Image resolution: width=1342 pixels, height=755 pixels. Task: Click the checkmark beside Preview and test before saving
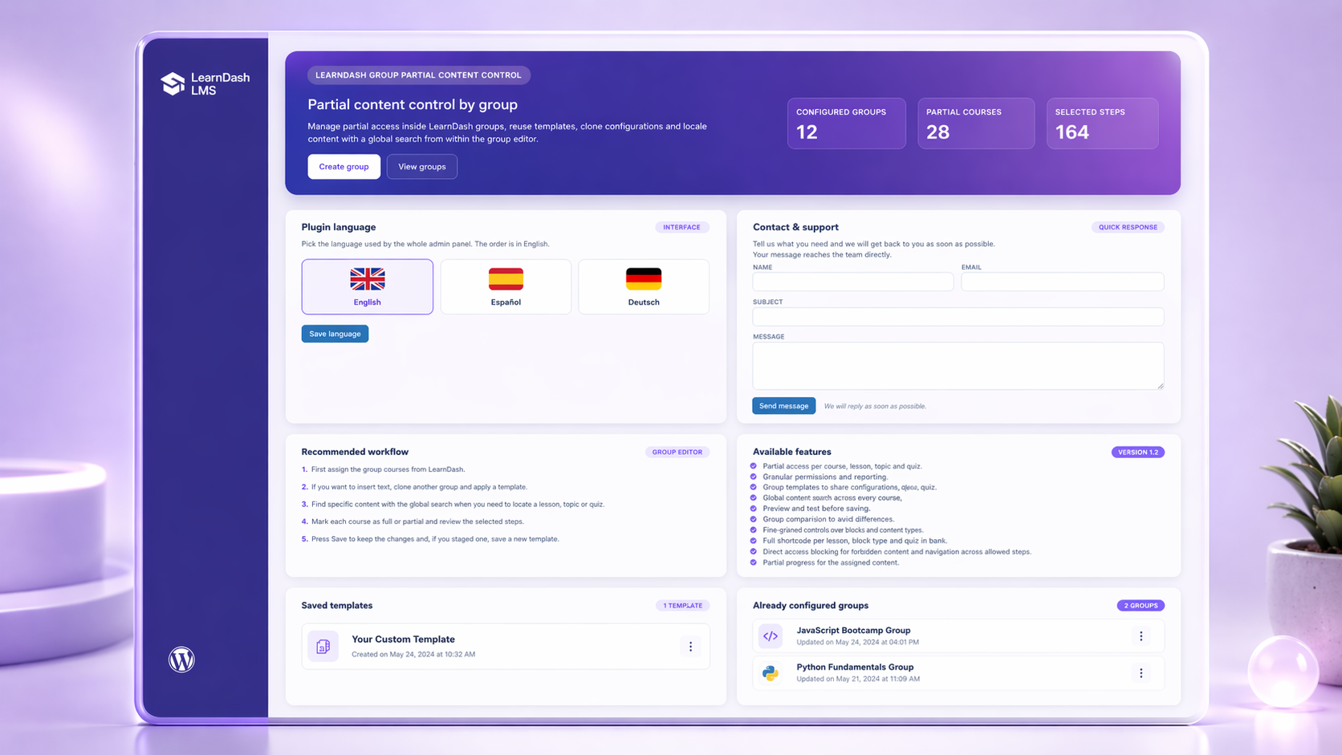(x=753, y=509)
